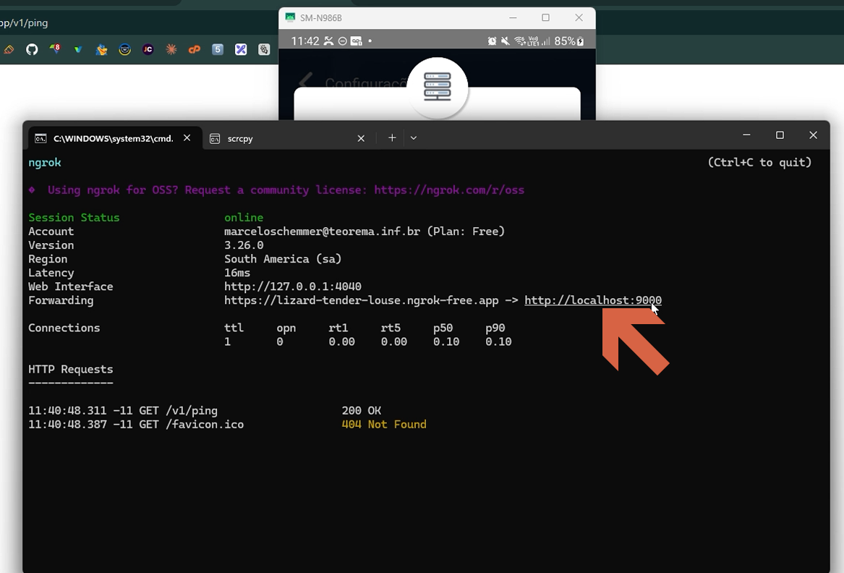Image resolution: width=844 pixels, height=573 pixels.
Task: Tap the battery 85% indicator on the phone
Action: click(569, 41)
